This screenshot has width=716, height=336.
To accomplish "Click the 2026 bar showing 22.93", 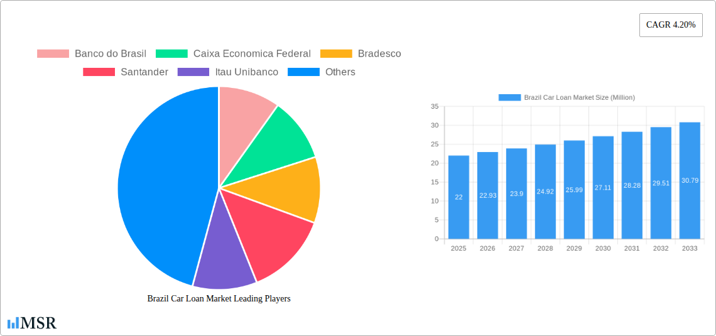I will coord(487,195).
